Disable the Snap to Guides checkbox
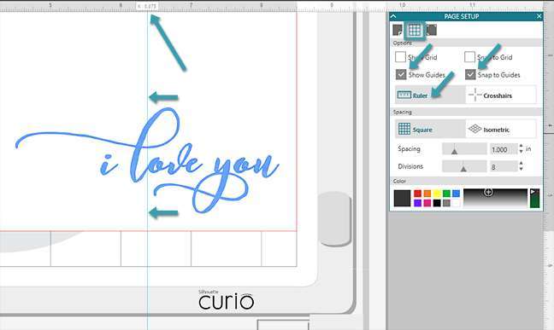This screenshot has width=554, height=330. point(470,74)
